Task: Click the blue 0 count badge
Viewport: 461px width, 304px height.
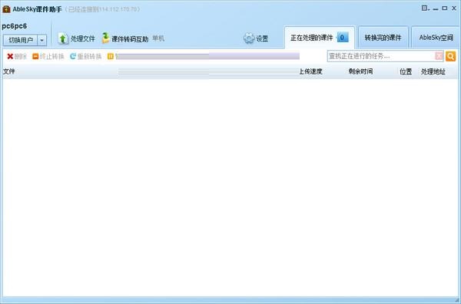Action: coord(342,38)
